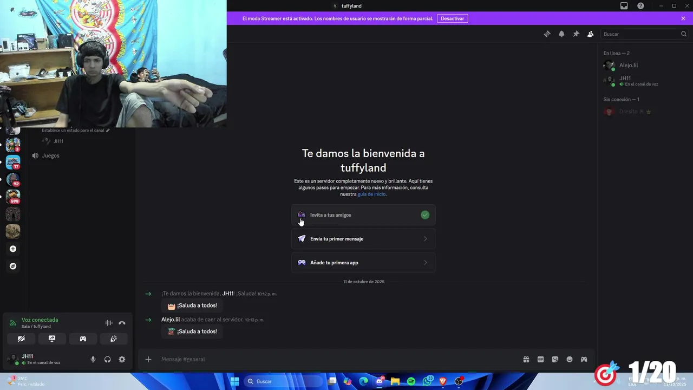Click Alejo.lil name in join message

point(171,320)
